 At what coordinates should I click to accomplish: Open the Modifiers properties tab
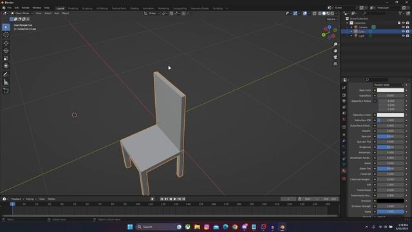tap(344, 141)
